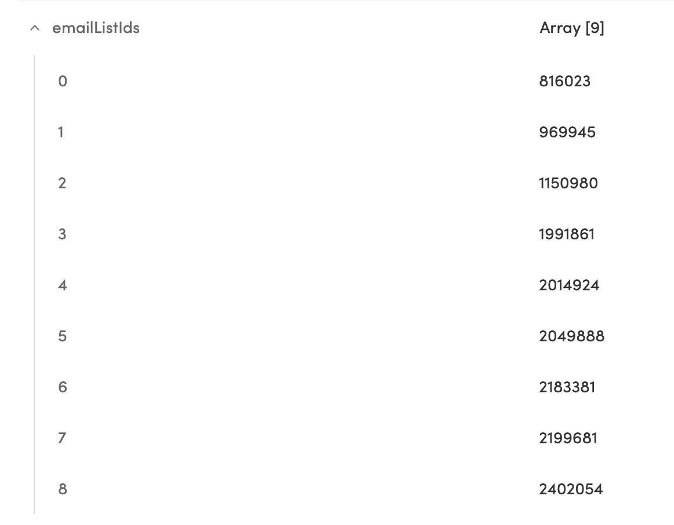The width and height of the screenshot is (674, 525).
Task: Select index label 6
Action: click(61, 387)
